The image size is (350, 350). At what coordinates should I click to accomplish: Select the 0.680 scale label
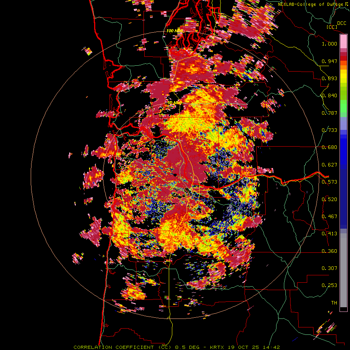(329, 147)
